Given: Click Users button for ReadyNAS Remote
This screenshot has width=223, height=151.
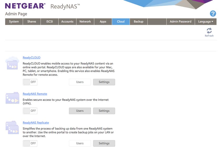Looking at the screenshot, I should (x=80, y=111).
